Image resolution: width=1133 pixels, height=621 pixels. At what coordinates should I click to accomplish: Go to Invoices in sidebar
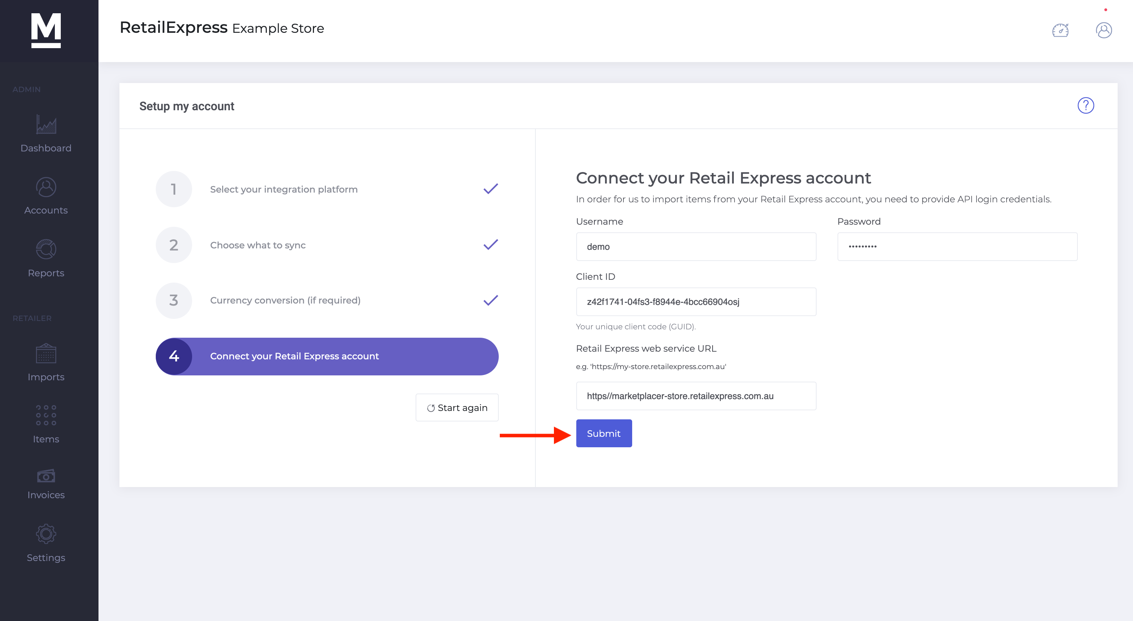point(46,495)
